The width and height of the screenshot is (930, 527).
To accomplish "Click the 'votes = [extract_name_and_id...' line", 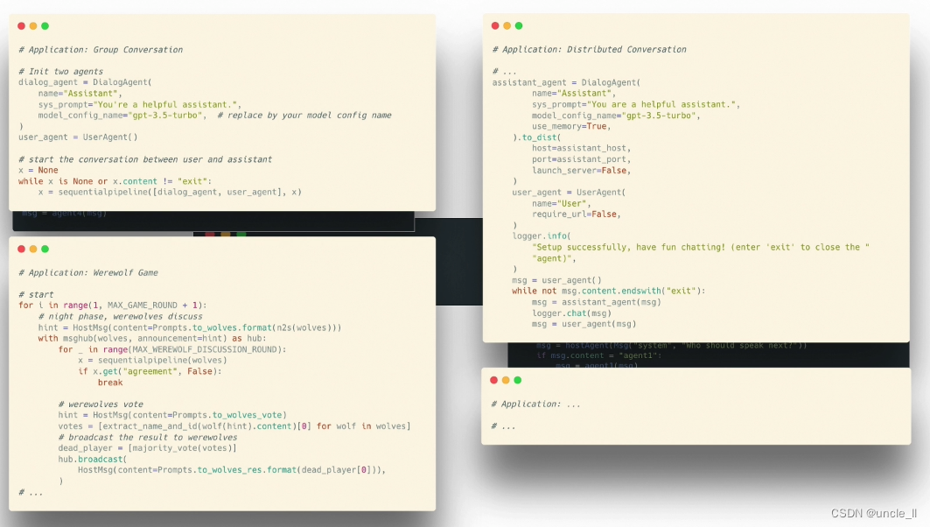I will coord(234,426).
